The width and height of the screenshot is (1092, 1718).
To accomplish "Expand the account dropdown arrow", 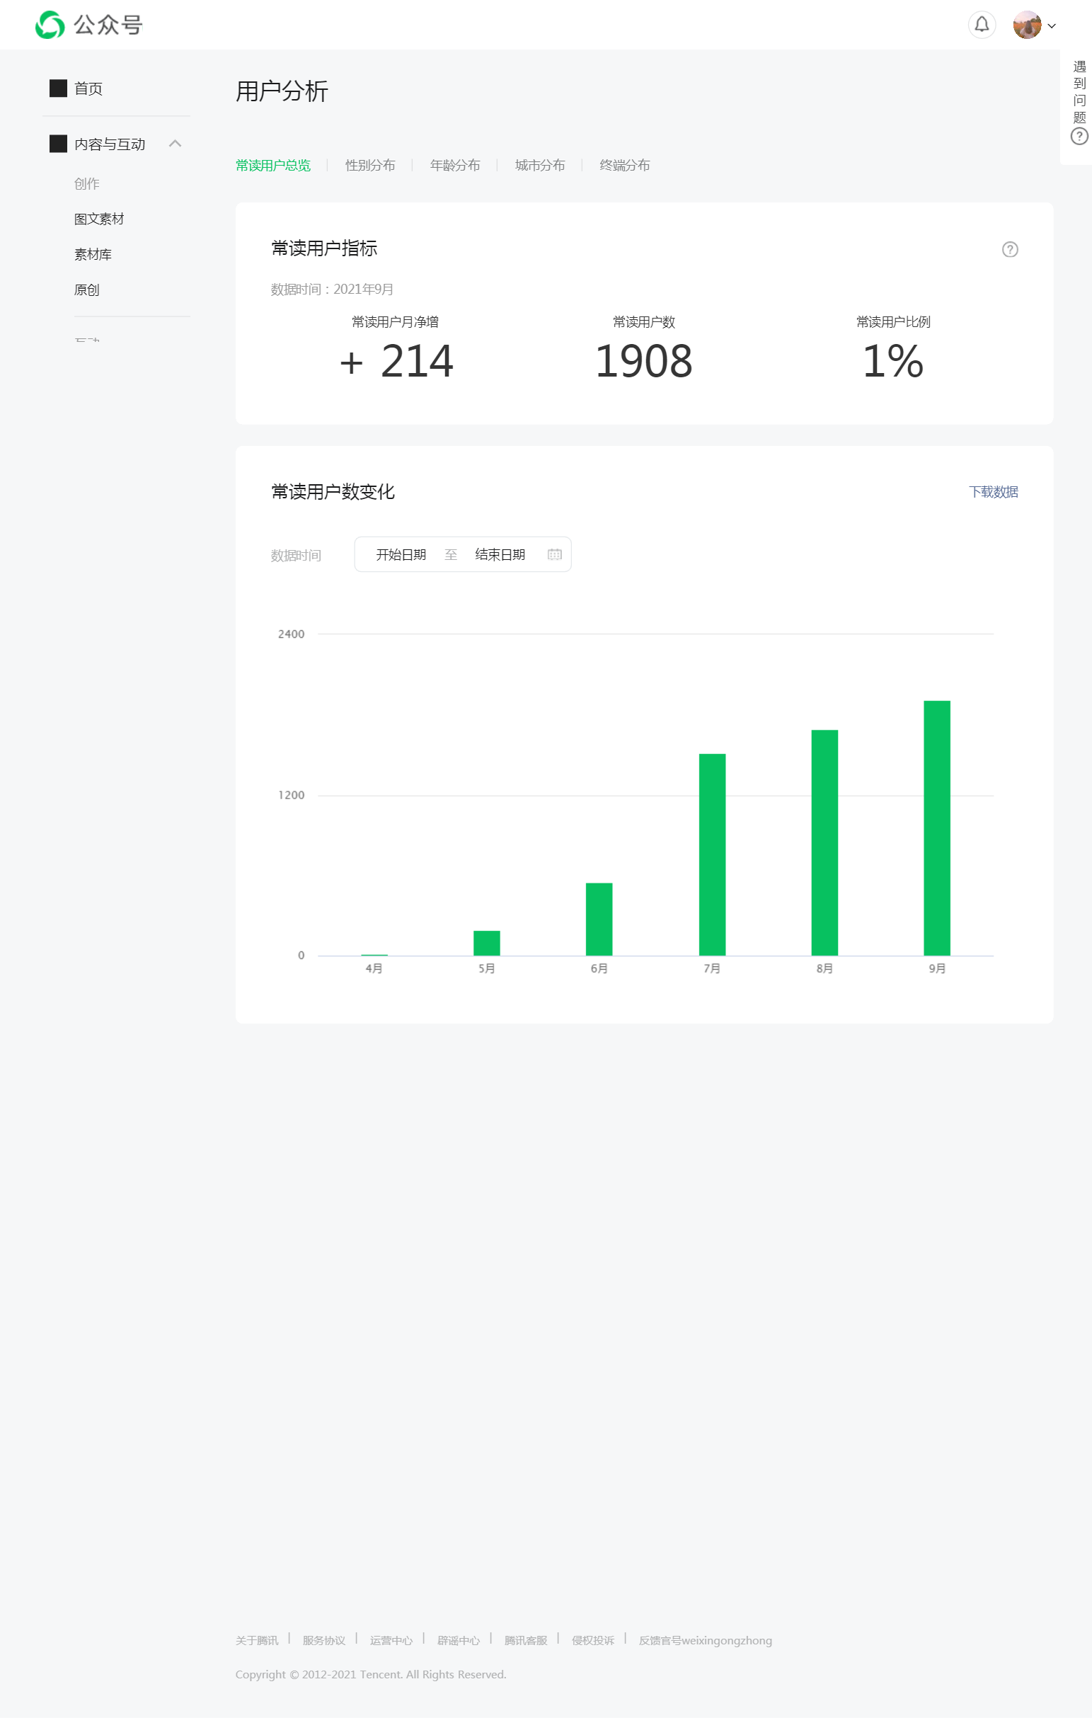I will point(1052,25).
